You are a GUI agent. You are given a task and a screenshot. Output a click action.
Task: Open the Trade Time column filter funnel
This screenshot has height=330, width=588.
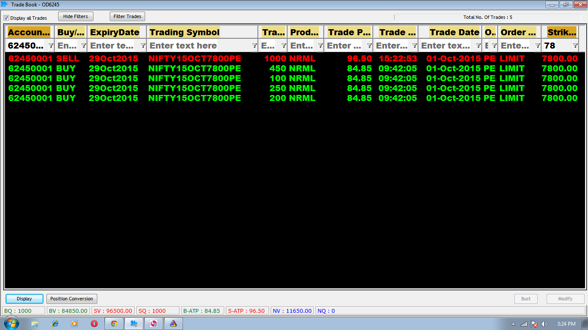[x=415, y=46]
